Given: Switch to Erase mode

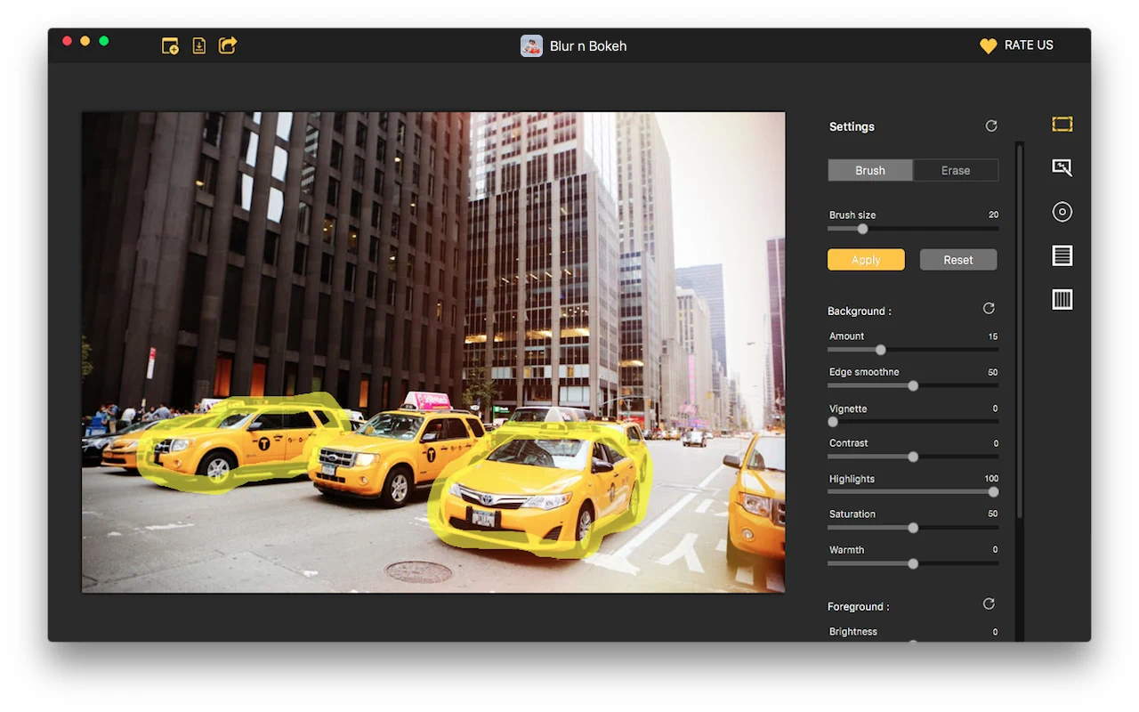Looking at the screenshot, I should [956, 171].
